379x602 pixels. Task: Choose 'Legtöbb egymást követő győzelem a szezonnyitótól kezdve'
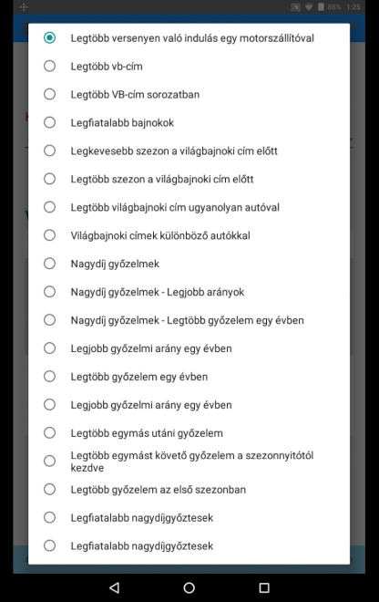[189, 462]
